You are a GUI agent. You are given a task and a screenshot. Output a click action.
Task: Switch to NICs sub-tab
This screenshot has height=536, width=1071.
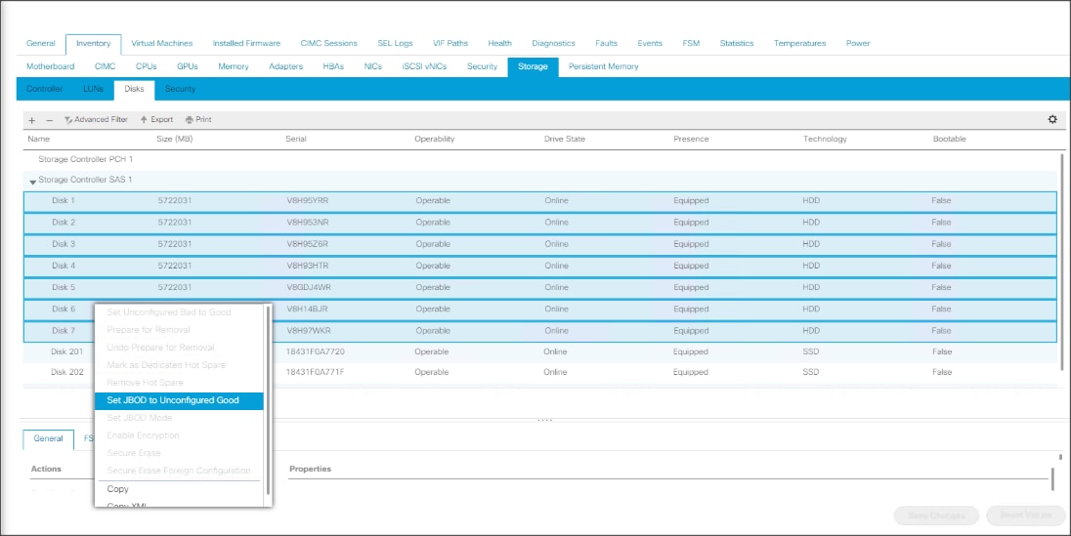click(373, 66)
